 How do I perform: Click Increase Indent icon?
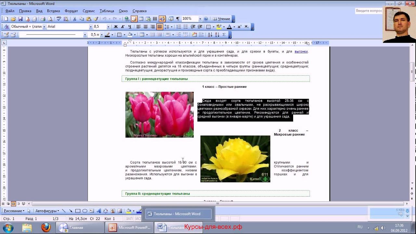pos(200,27)
